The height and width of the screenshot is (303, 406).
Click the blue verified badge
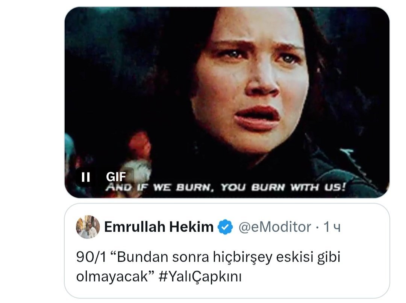(225, 227)
